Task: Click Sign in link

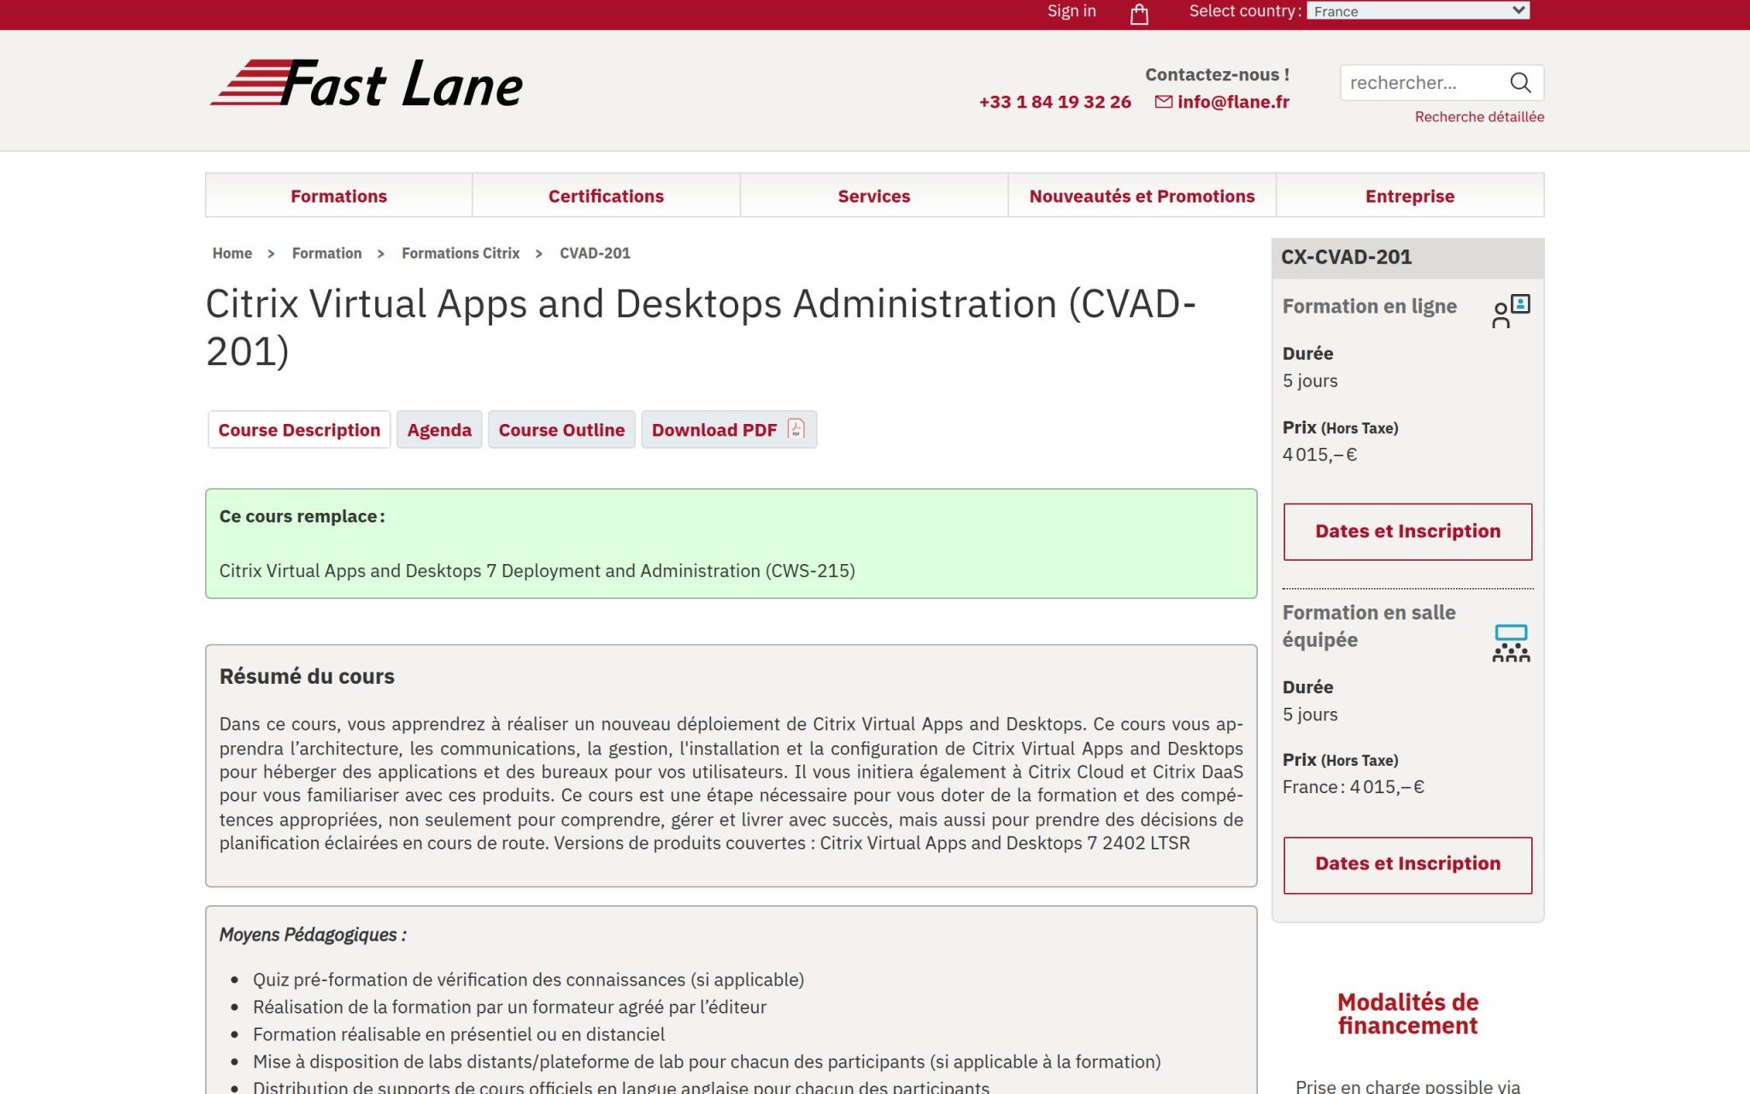Action: coord(1072,11)
